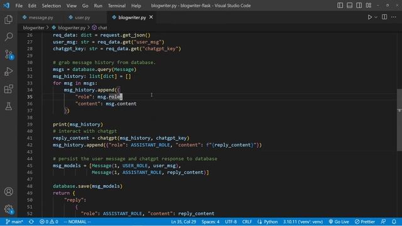This screenshot has height=226, width=402.
Task: Click the blogwriter folder breadcrumb
Action: (x=33, y=28)
